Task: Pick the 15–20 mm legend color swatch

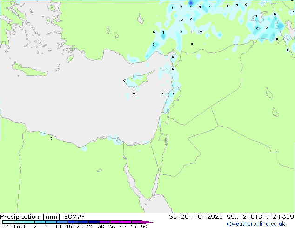Action: tap(73, 222)
